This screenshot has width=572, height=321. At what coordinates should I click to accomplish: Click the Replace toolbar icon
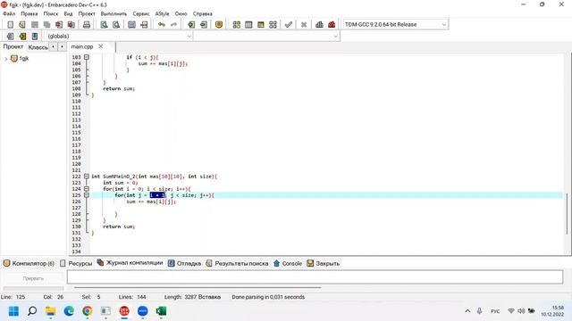pyautogui.click(x=116, y=25)
